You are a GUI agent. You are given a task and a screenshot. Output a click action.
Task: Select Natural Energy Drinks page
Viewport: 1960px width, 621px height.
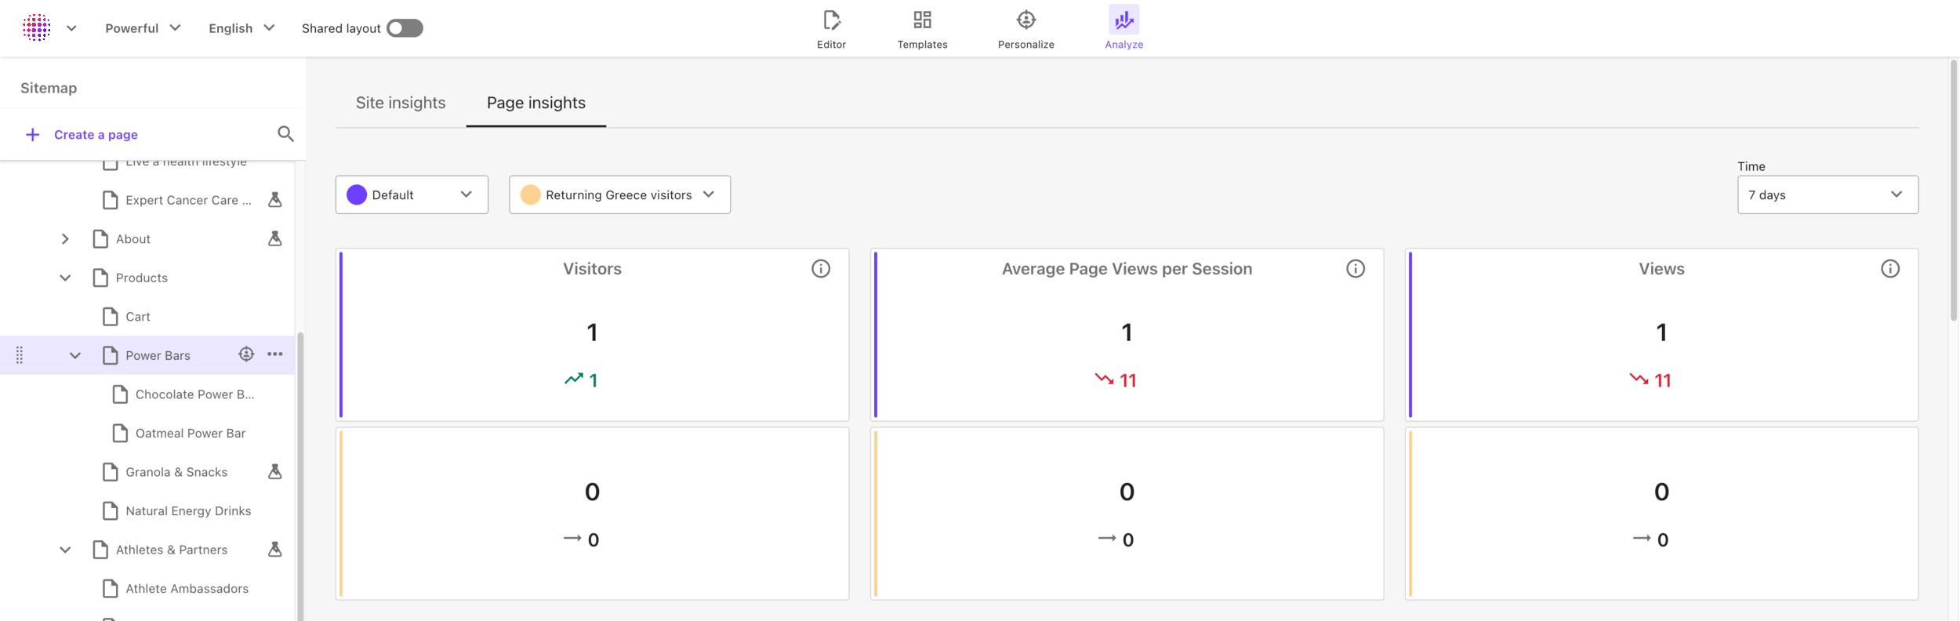point(188,511)
